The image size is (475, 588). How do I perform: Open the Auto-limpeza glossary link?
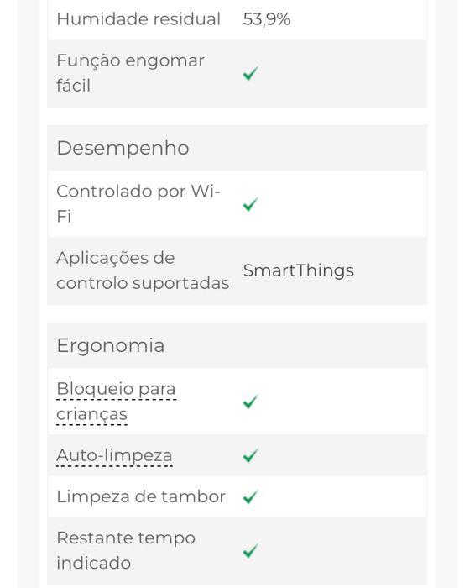[114, 455]
